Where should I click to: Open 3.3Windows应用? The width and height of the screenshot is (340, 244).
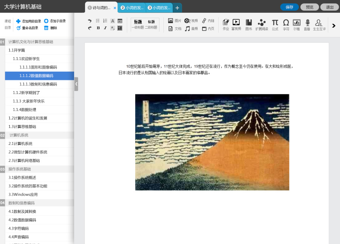(x=39, y=195)
